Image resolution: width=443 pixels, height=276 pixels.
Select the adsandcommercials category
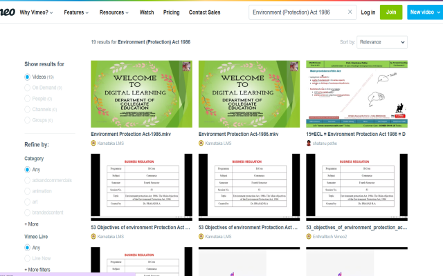coord(28,180)
